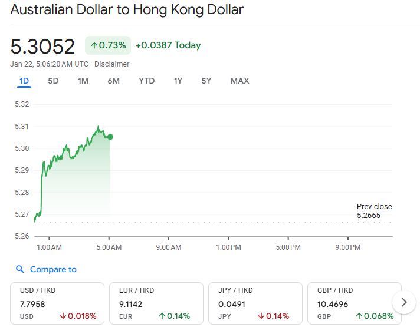Click the Compare to magnifier icon

click(x=20, y=269)
